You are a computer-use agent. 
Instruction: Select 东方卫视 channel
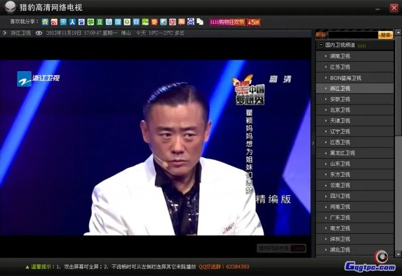[x=355, y=174]
